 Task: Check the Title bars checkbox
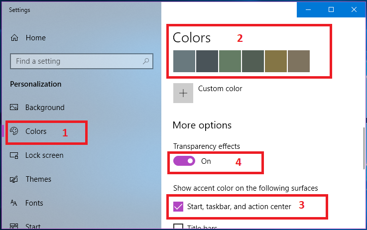(x=178, y=227)
